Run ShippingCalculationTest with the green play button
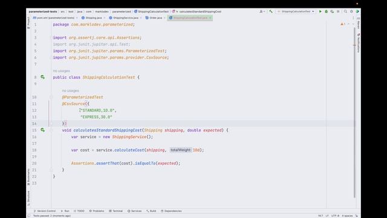 320,12
